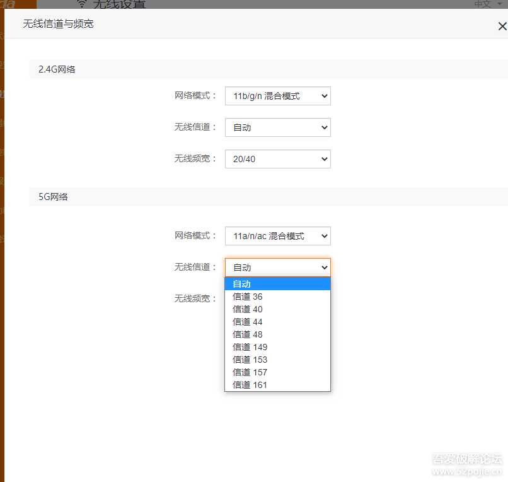Select 自动 in the channel list

point(277,284)
